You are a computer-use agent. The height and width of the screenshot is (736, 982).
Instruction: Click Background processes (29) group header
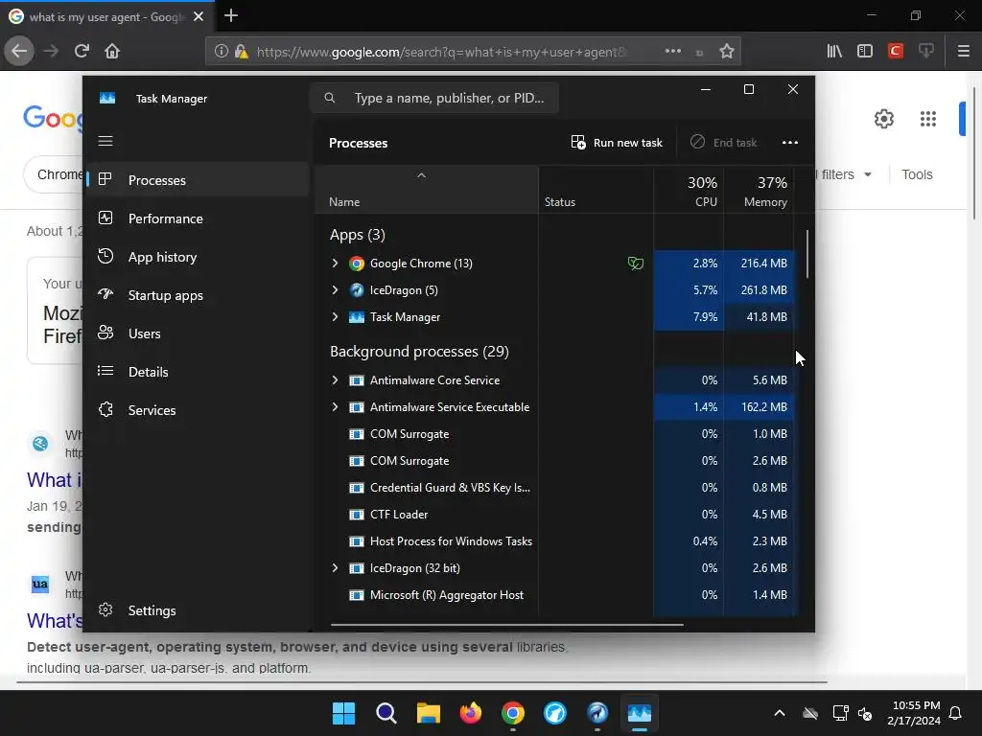click(419, 351)
